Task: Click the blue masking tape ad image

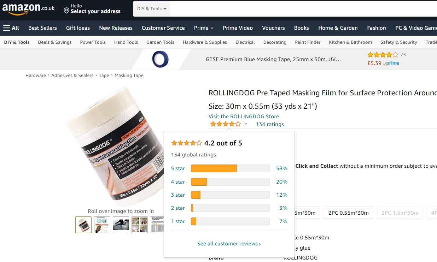Action: click(160, 59)
